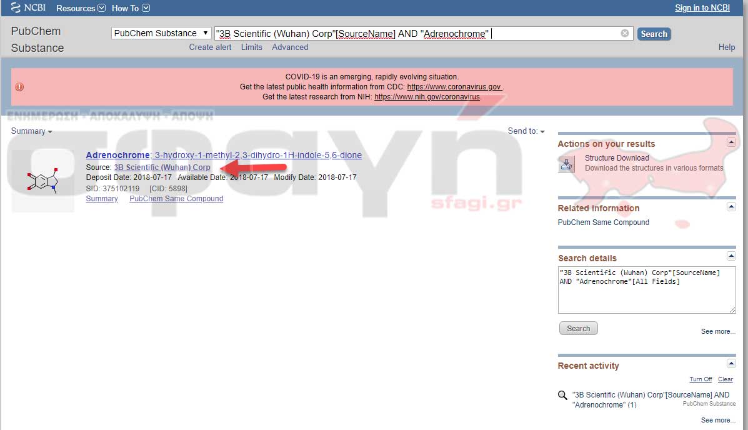Image resolution: width=748 pixels, height=430 pixels.
Task: Click the blue Search button
Action: (654, 34)
